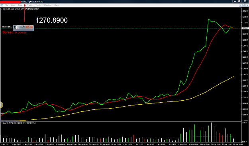Click the '11 Apr 15:00' time axis label
The height and width of the screenshot is (146, 249).
coord(182,144)
